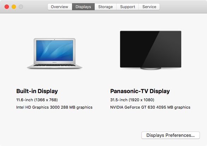Image resolution: width=207 pixels, height=146 pixels.
Task: Click the empty title bar beside the tabs
Action: tap(183, 7)
